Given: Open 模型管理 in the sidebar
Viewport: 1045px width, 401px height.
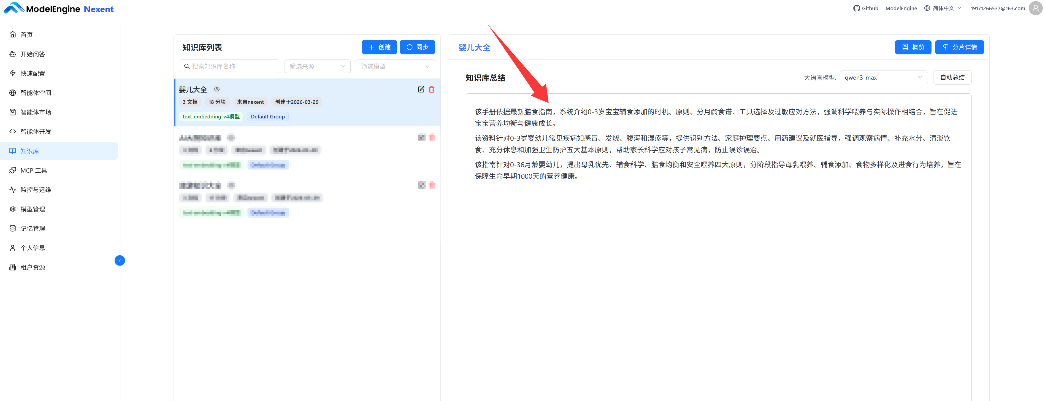Looking at the screenshot, I should [x=33, y=209].
